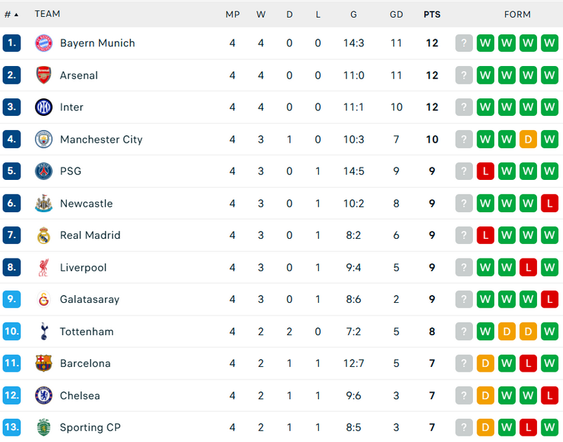Click the Real Madrid crest

[x=44, y=235]
